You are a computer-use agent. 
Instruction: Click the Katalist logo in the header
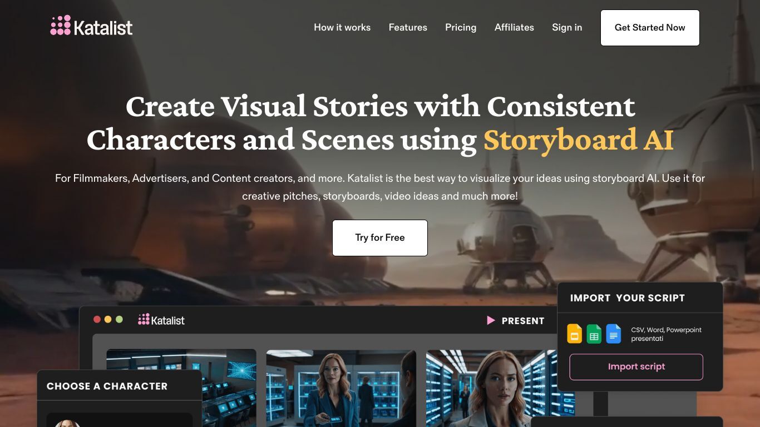(91, 26)
